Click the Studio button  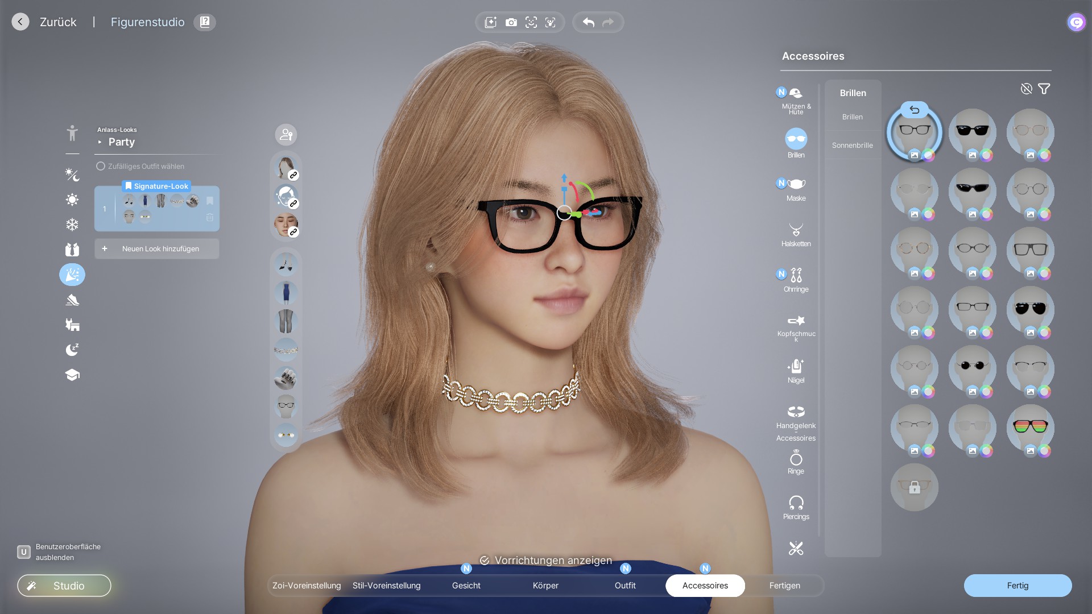coord(64,586)
